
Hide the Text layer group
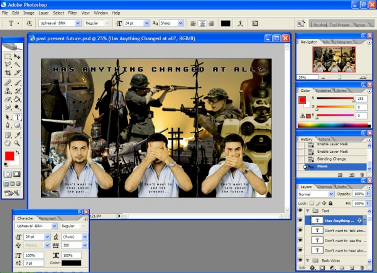click(x=300, y=211)
